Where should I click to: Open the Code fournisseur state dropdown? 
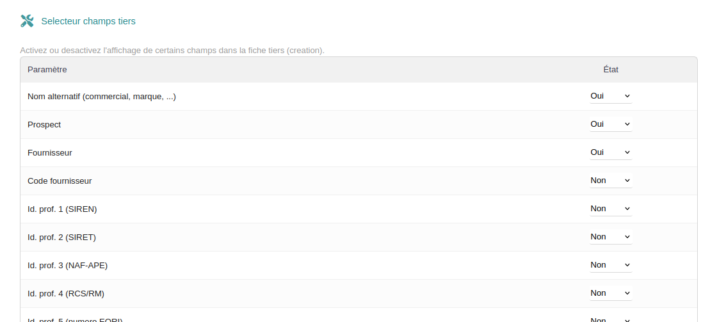pos(610,181)
